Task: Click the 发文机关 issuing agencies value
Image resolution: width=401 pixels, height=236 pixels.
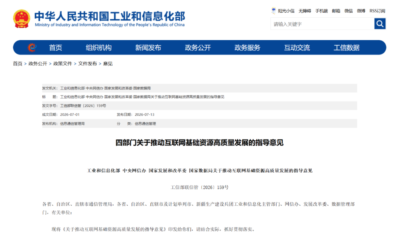Action: (x=105, y=88)
